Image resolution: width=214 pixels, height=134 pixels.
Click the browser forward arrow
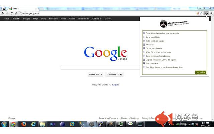7,13
